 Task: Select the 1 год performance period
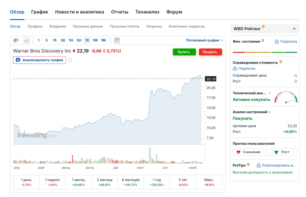pyautogui.click(x=157, y=182)
